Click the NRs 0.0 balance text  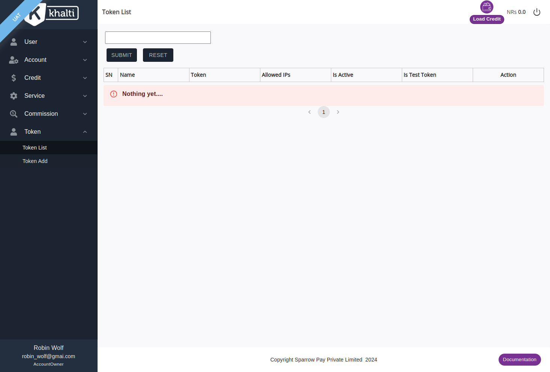pyautogui.click(x=516, y=12)
